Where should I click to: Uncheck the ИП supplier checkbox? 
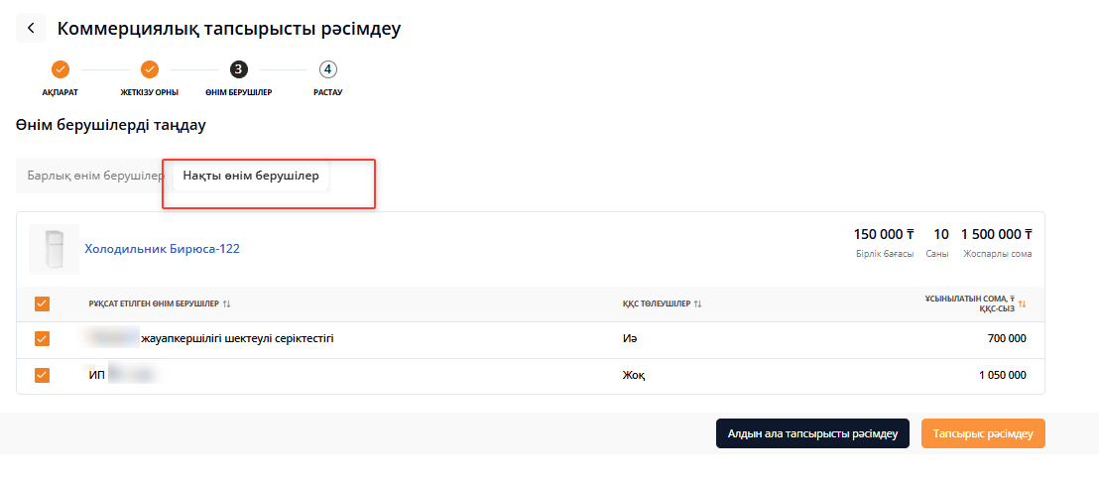coord(42,375)
